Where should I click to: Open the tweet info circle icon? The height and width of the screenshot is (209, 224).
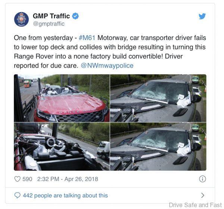point(202,179)
